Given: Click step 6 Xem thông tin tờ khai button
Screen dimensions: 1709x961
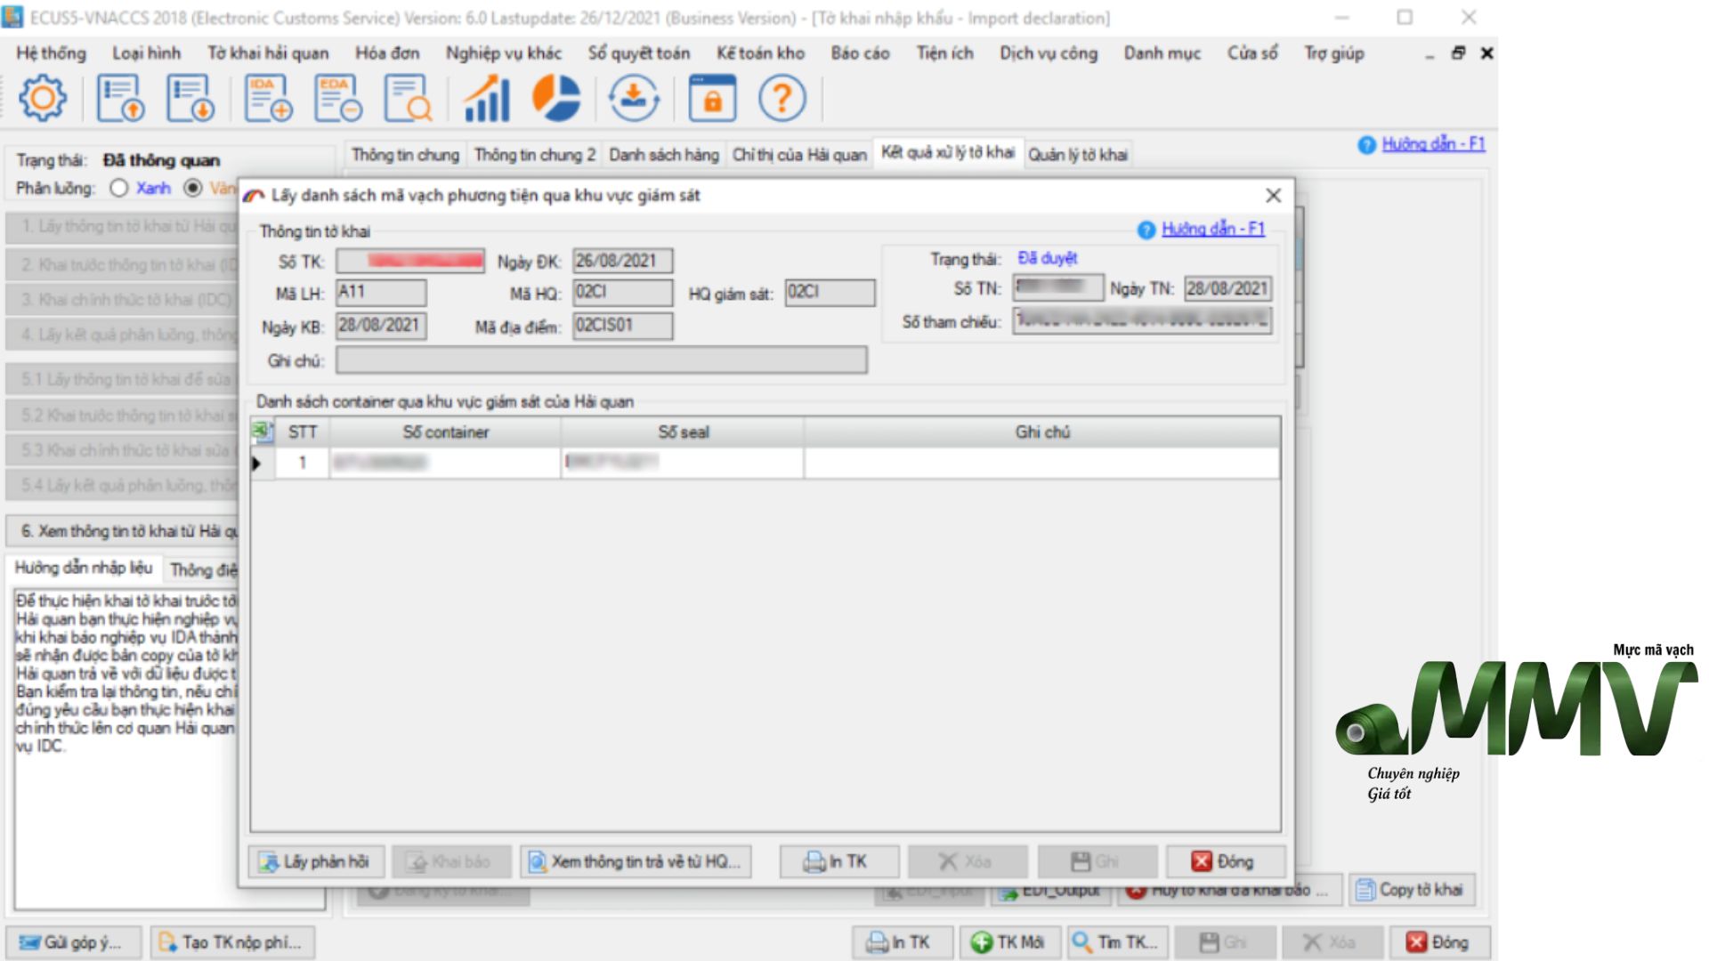Looking at the screenshot, I should [x=123, y=531].
